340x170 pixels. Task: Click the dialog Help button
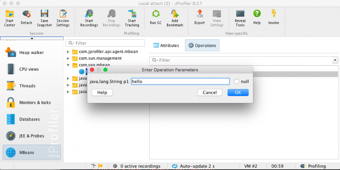[x=102, y=92]
